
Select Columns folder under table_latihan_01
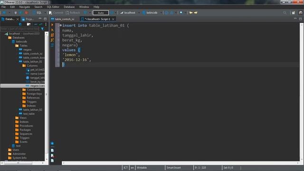[x=30, y=66]
